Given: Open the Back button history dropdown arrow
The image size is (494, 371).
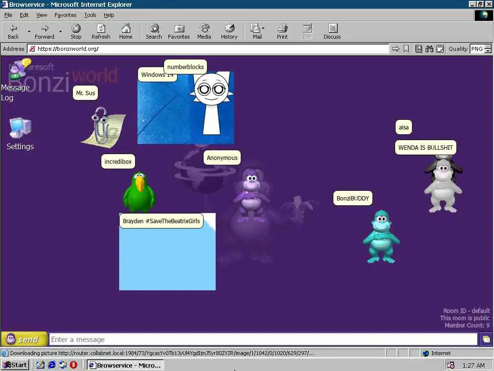Looking at the screenshot, I should pos(29,31).
